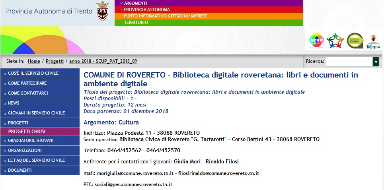Screen dimensions: 384x190
Task: Select COS'È IL SERVIZIO CIVILE menu item
Action: click(x=40, y=73)
